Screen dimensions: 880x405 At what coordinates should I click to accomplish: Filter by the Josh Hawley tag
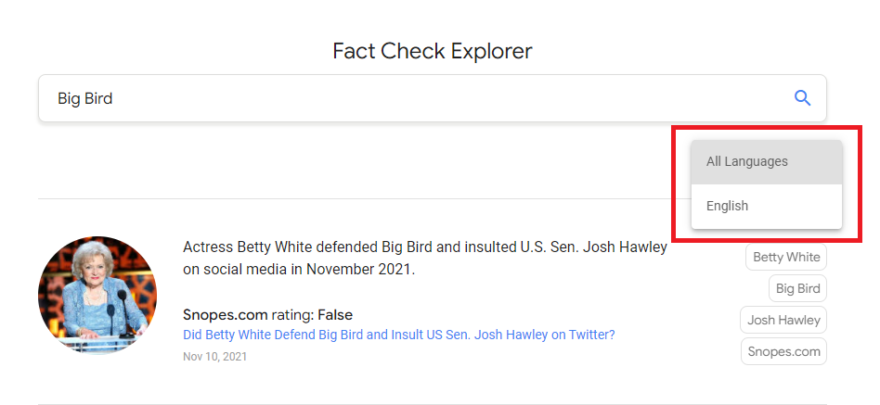click(x=784, y=320)
